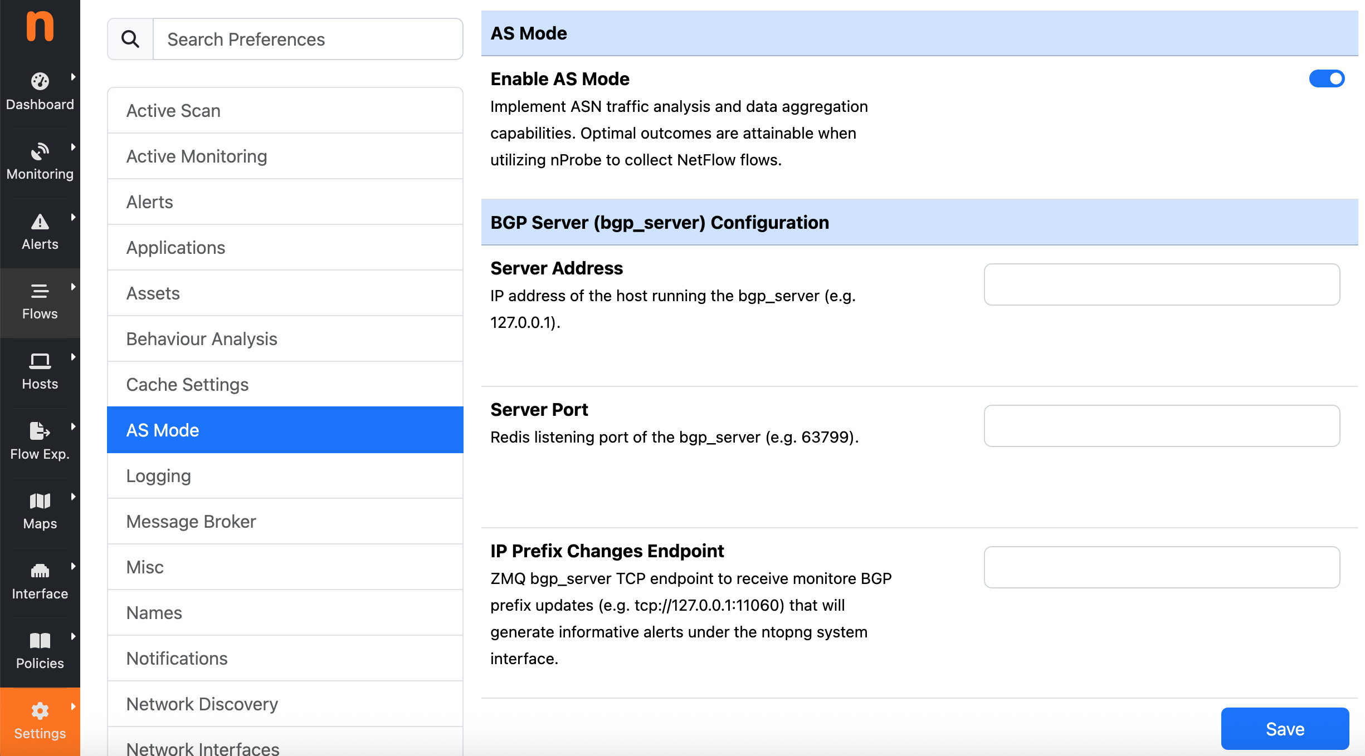Viewport: 1365px width, 756px height.
Task: Focus the Search Preferences field
Action: pyautogui.click(x=308, y=39)
